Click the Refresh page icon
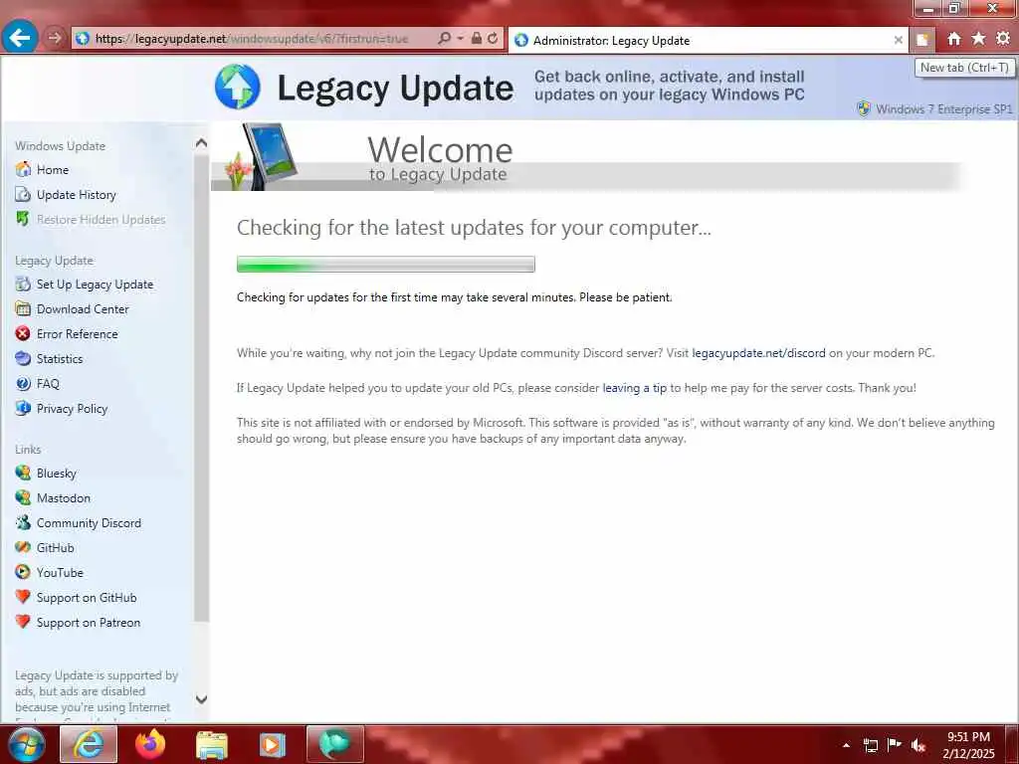1019x764 pixels. [x=493, y=39]
